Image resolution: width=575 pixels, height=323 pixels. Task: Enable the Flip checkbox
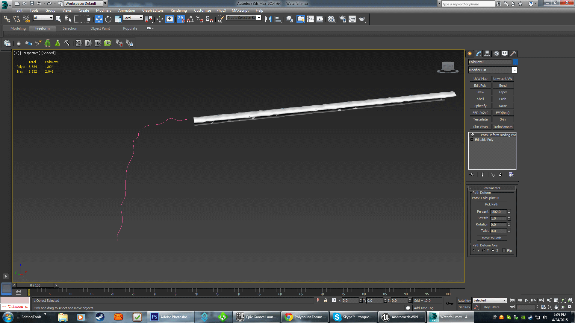click(504, 251)
